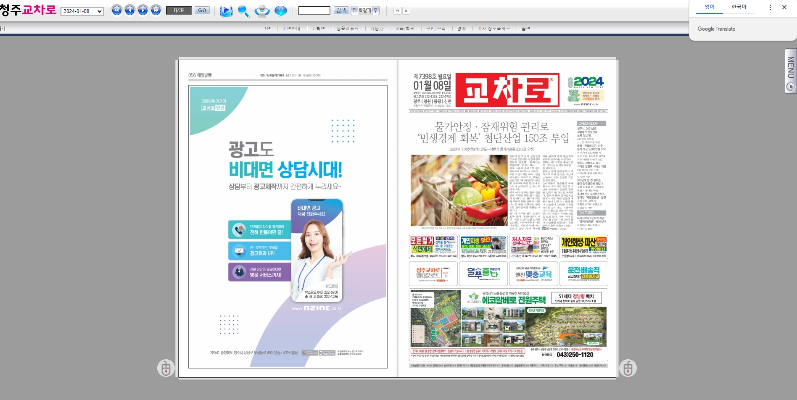This screenshot has width=797, height=400.
Task: Focus the search text box
Action: [x=314, y=11]
